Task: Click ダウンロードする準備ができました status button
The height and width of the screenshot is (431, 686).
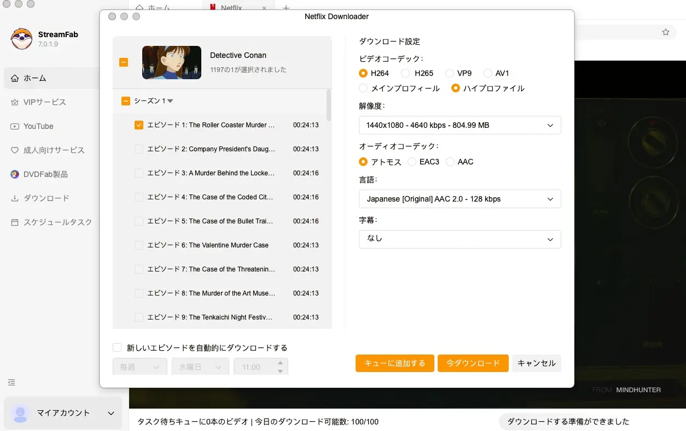Action: coord(569,422)
